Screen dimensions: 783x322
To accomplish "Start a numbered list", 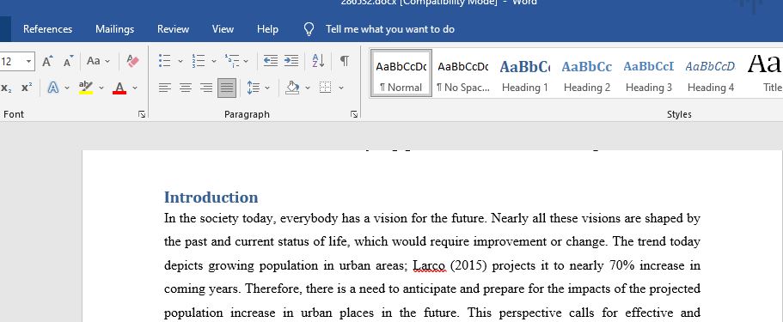I will (x=199, y=62).
